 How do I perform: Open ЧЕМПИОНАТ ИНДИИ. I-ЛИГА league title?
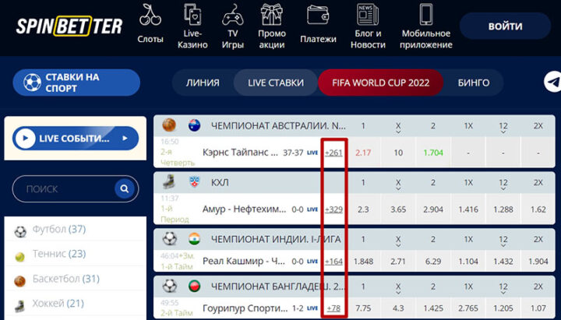pyautogui.click(x=276, y=239)
